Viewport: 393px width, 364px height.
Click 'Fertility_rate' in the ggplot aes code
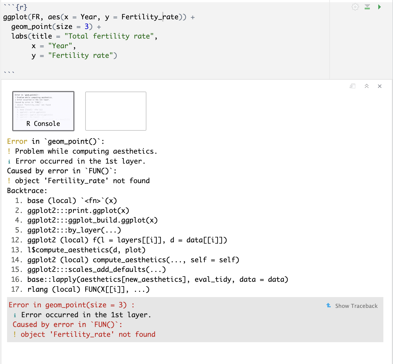pyautogui.click(x=150, y=17)
